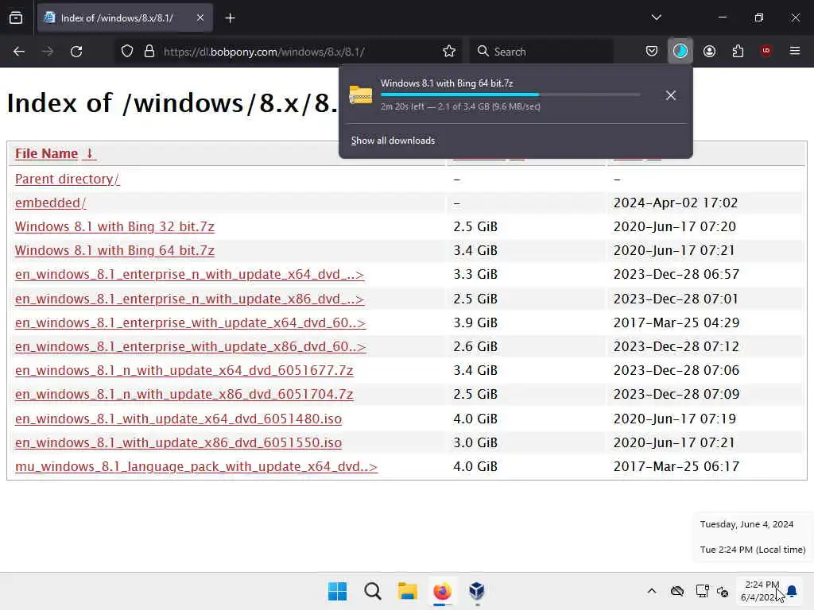The image size is (814, 610).
Task: Show all downloads
Action: (393, 141)
